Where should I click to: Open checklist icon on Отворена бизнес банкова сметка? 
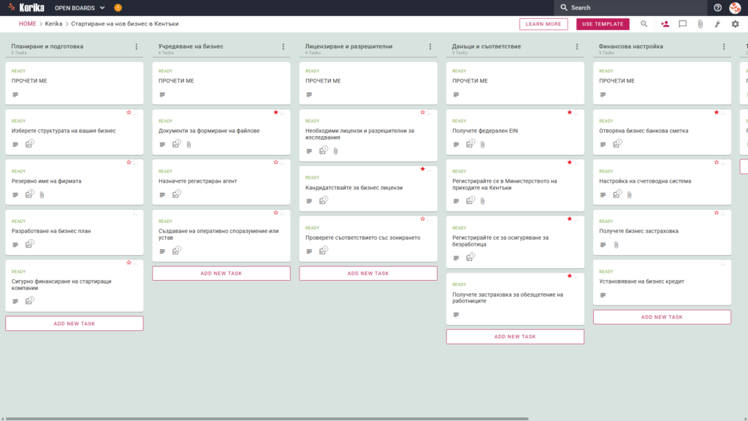click(617, 144)
